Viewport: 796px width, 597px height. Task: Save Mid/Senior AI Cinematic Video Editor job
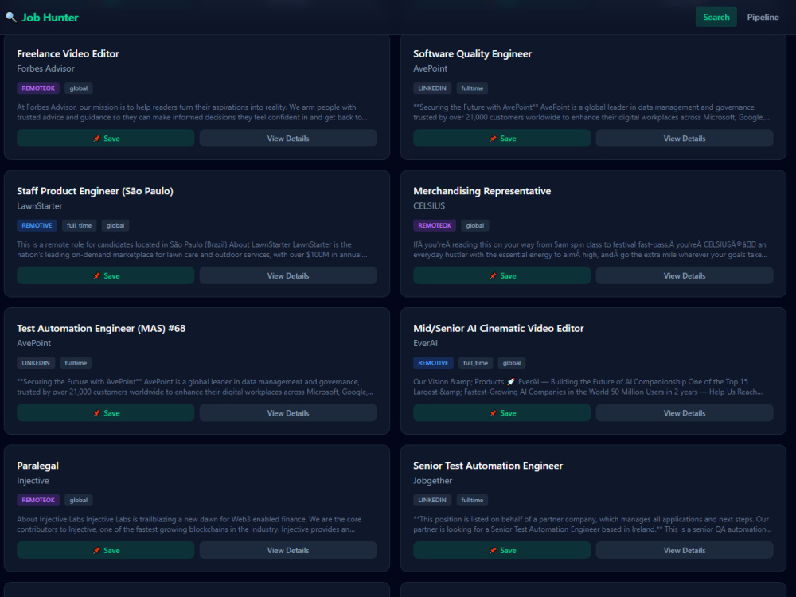click(x=502, y=412)
